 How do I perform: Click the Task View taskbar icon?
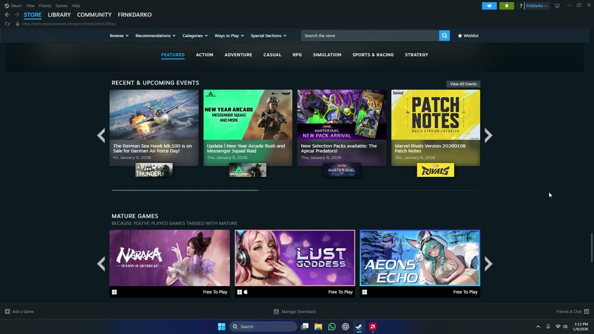tap(305, 327)
